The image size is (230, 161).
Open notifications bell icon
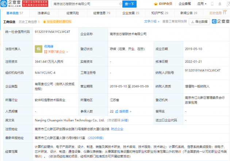tap(220, 4)
